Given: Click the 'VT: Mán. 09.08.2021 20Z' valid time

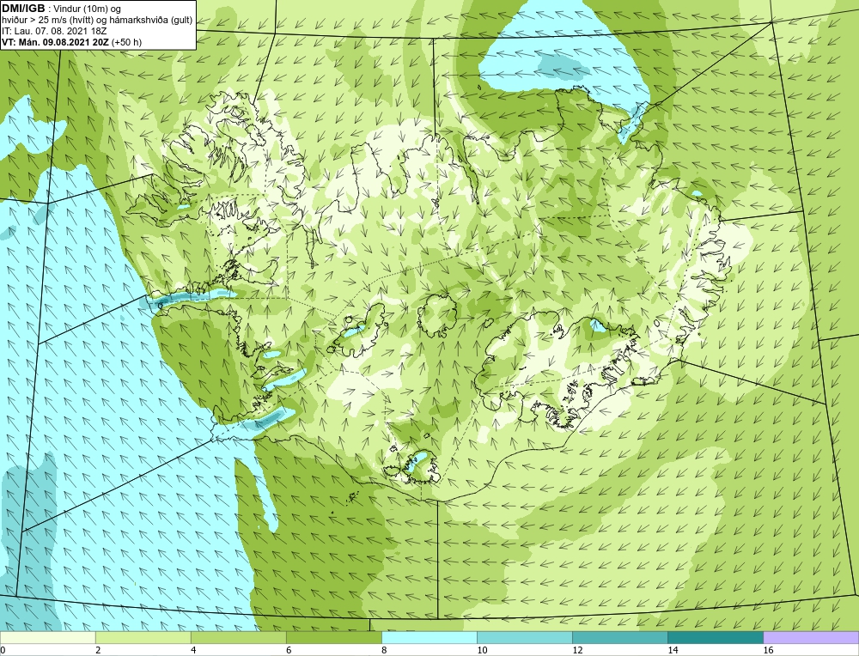Looking at the screenshot, I should (55, 42).
